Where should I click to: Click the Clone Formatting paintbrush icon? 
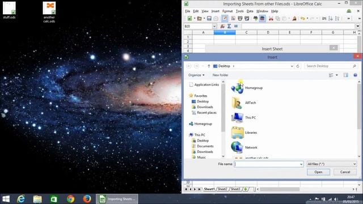294,19
